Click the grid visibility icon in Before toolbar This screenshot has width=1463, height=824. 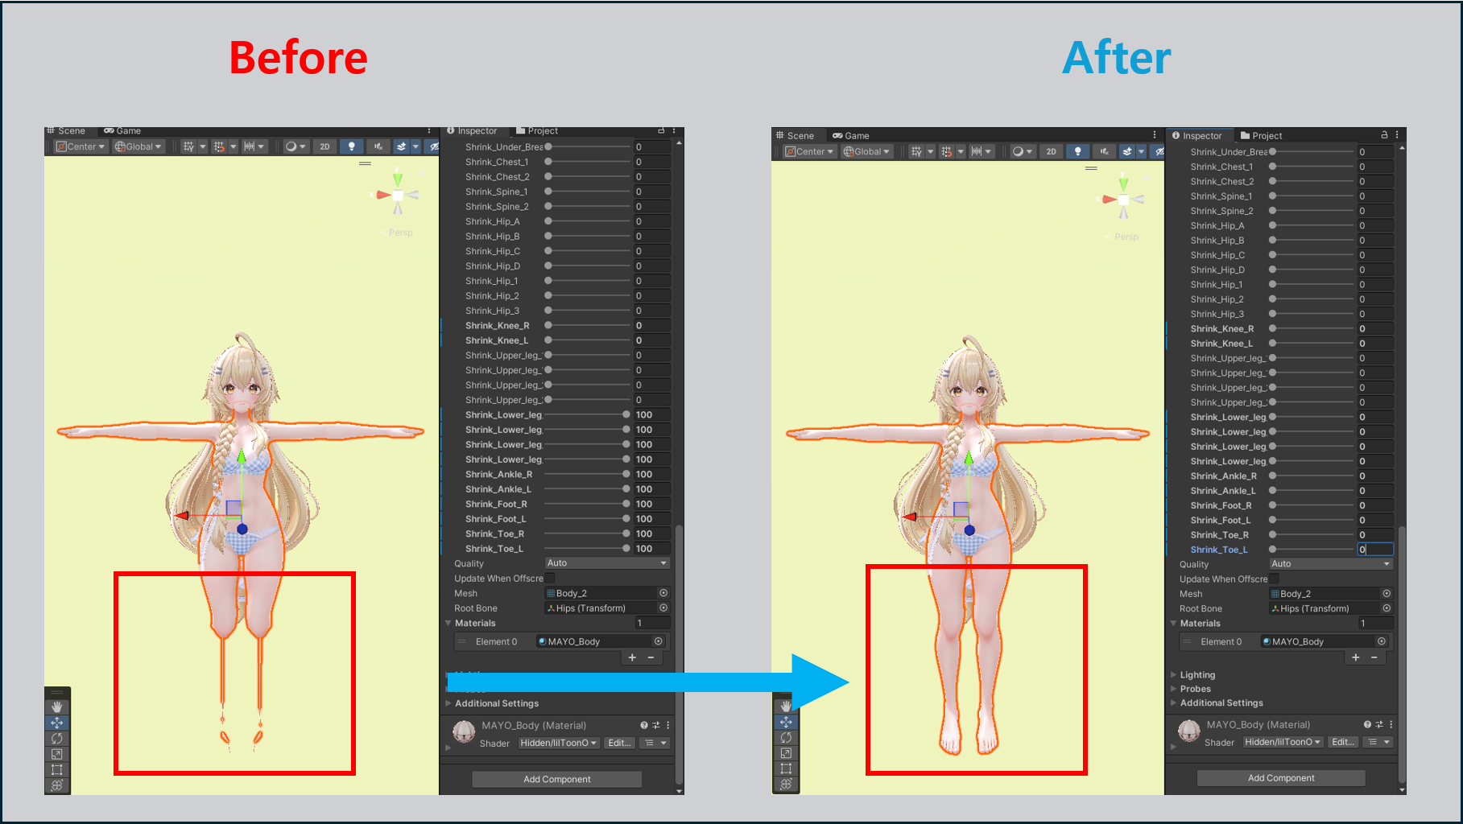tap(188, 146)
